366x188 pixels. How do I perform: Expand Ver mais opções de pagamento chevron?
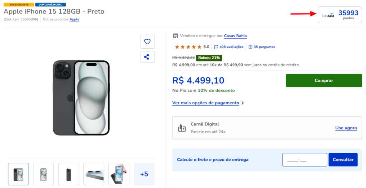(243, 103)
